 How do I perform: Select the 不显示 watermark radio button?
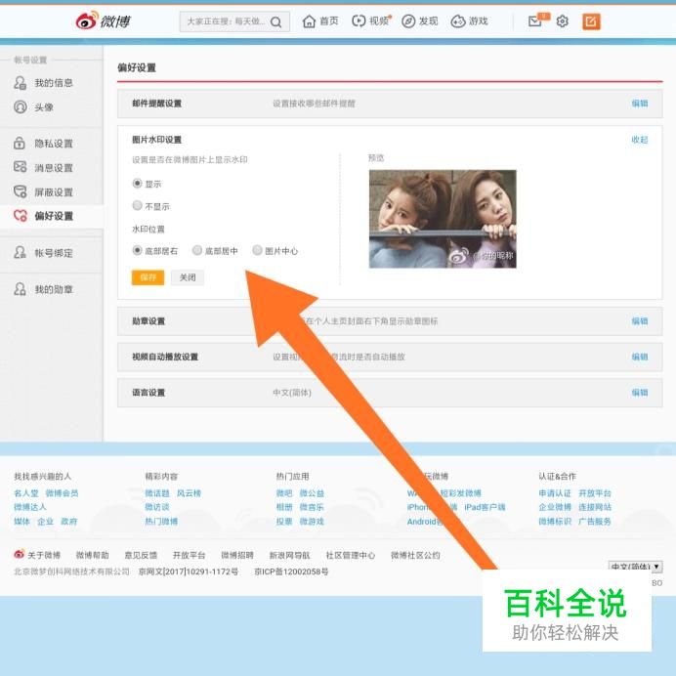click(137, 206)
